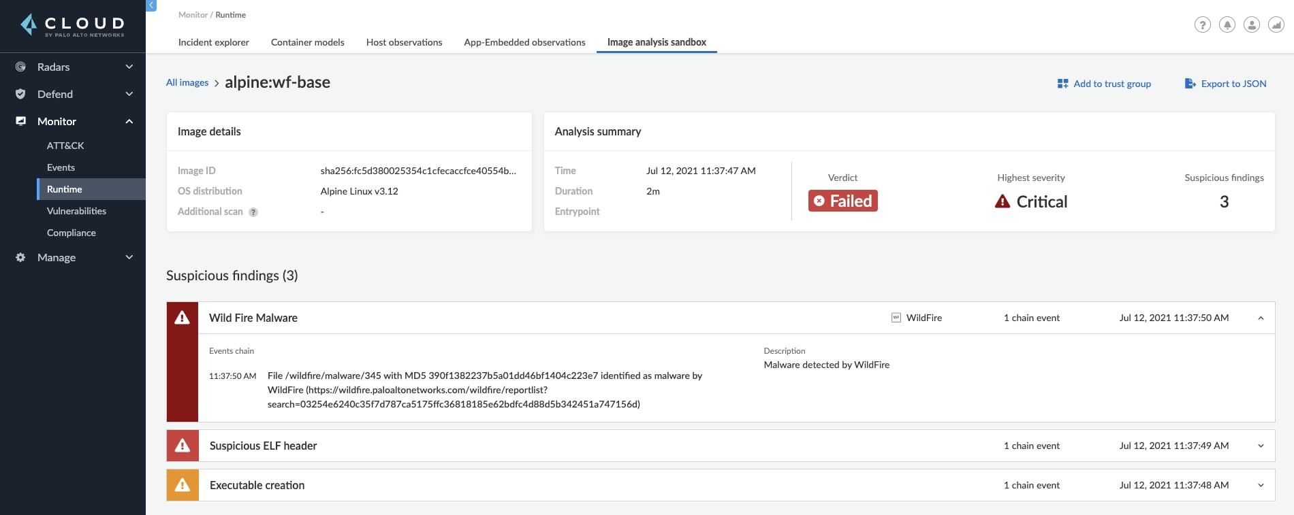This screenshot has height=515, width=1294.
Task: Click the Suspicious findings count 3
Action: coord(1224,201)
